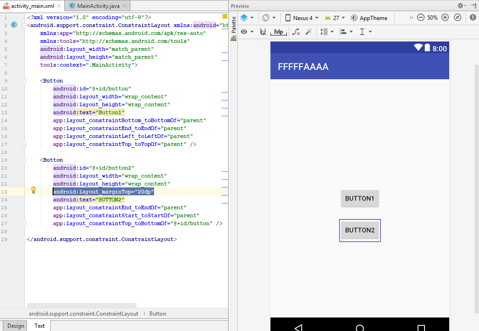Screen dimensions: 479x331
Task: Click the Recents square icon in preview
Action: click(421, 328)
